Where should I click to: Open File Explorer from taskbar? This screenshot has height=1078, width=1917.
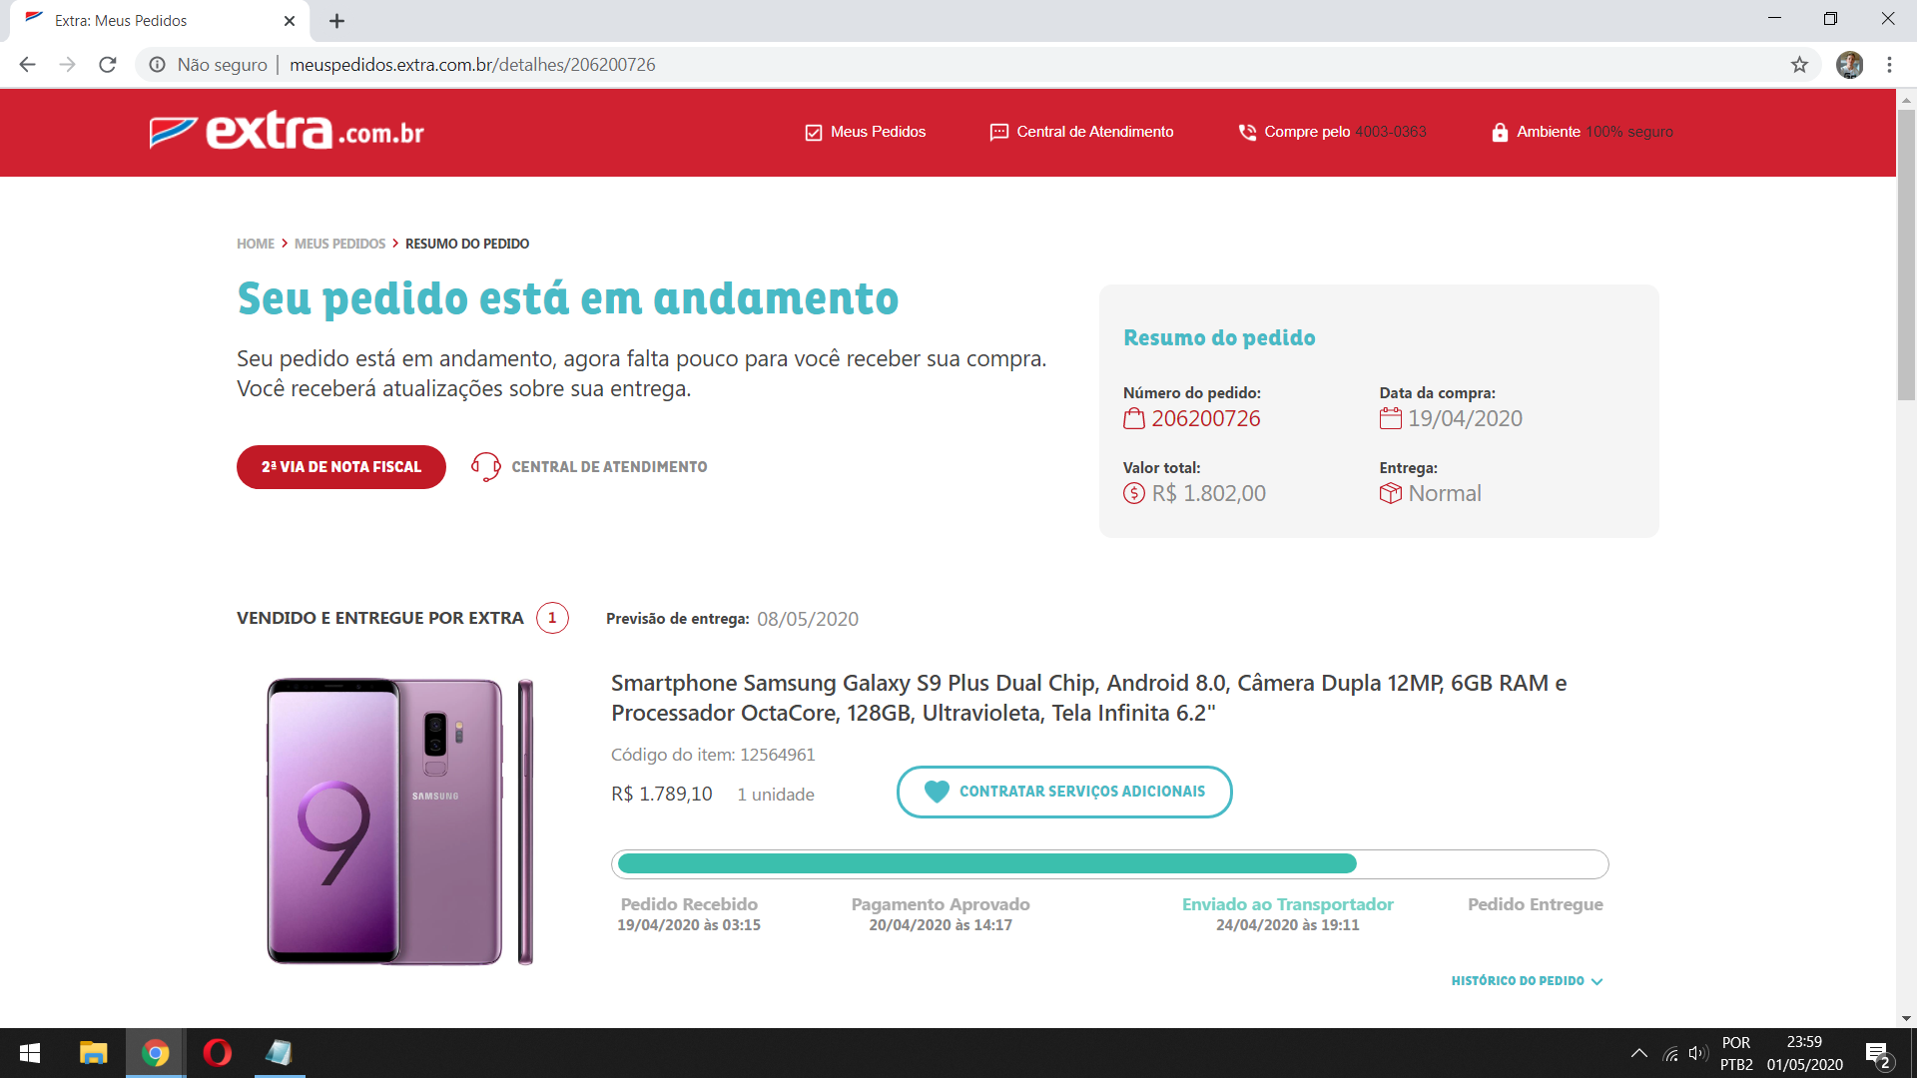coord(93,1053)
